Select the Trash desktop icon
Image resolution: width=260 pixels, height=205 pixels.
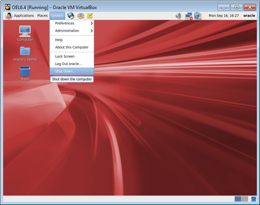click(25, 74)
